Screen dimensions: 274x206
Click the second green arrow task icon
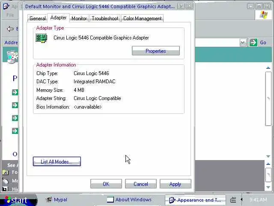click(x=15, y=105)
